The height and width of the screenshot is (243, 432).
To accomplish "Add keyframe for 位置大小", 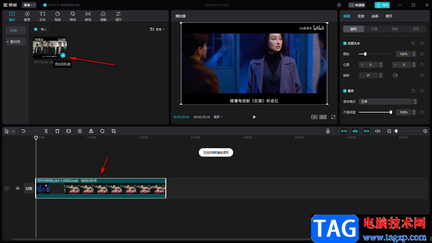I will (422, 43).
